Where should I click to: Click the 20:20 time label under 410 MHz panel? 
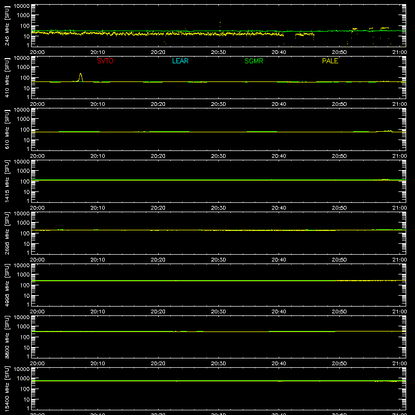point(158,104)
